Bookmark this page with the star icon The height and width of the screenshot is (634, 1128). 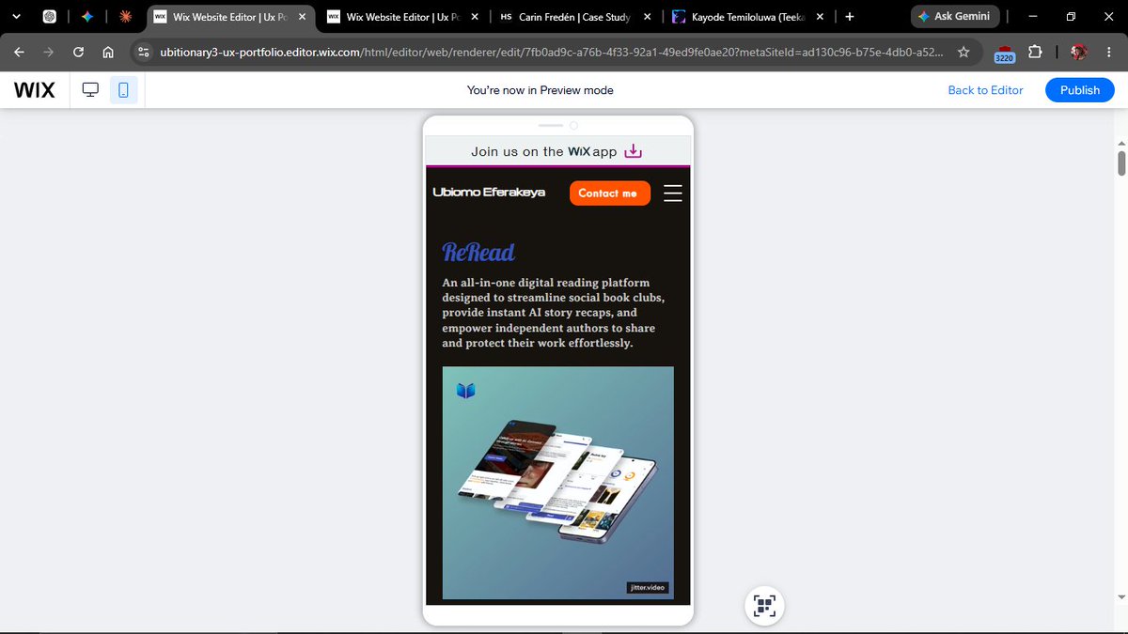pyautogui.click(x=963, y=53)
